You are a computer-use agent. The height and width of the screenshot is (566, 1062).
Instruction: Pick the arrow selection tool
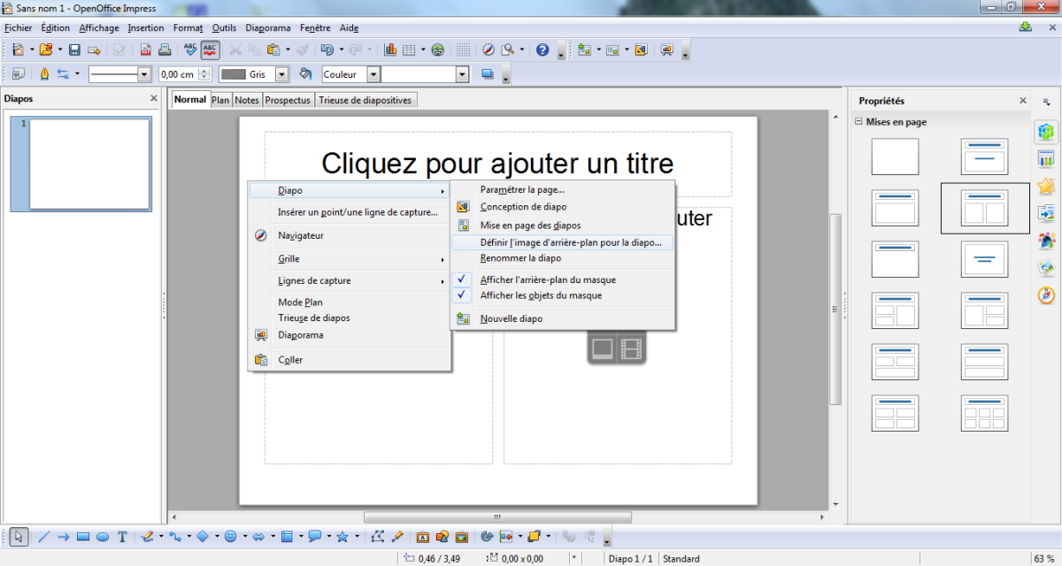point(20,536)
